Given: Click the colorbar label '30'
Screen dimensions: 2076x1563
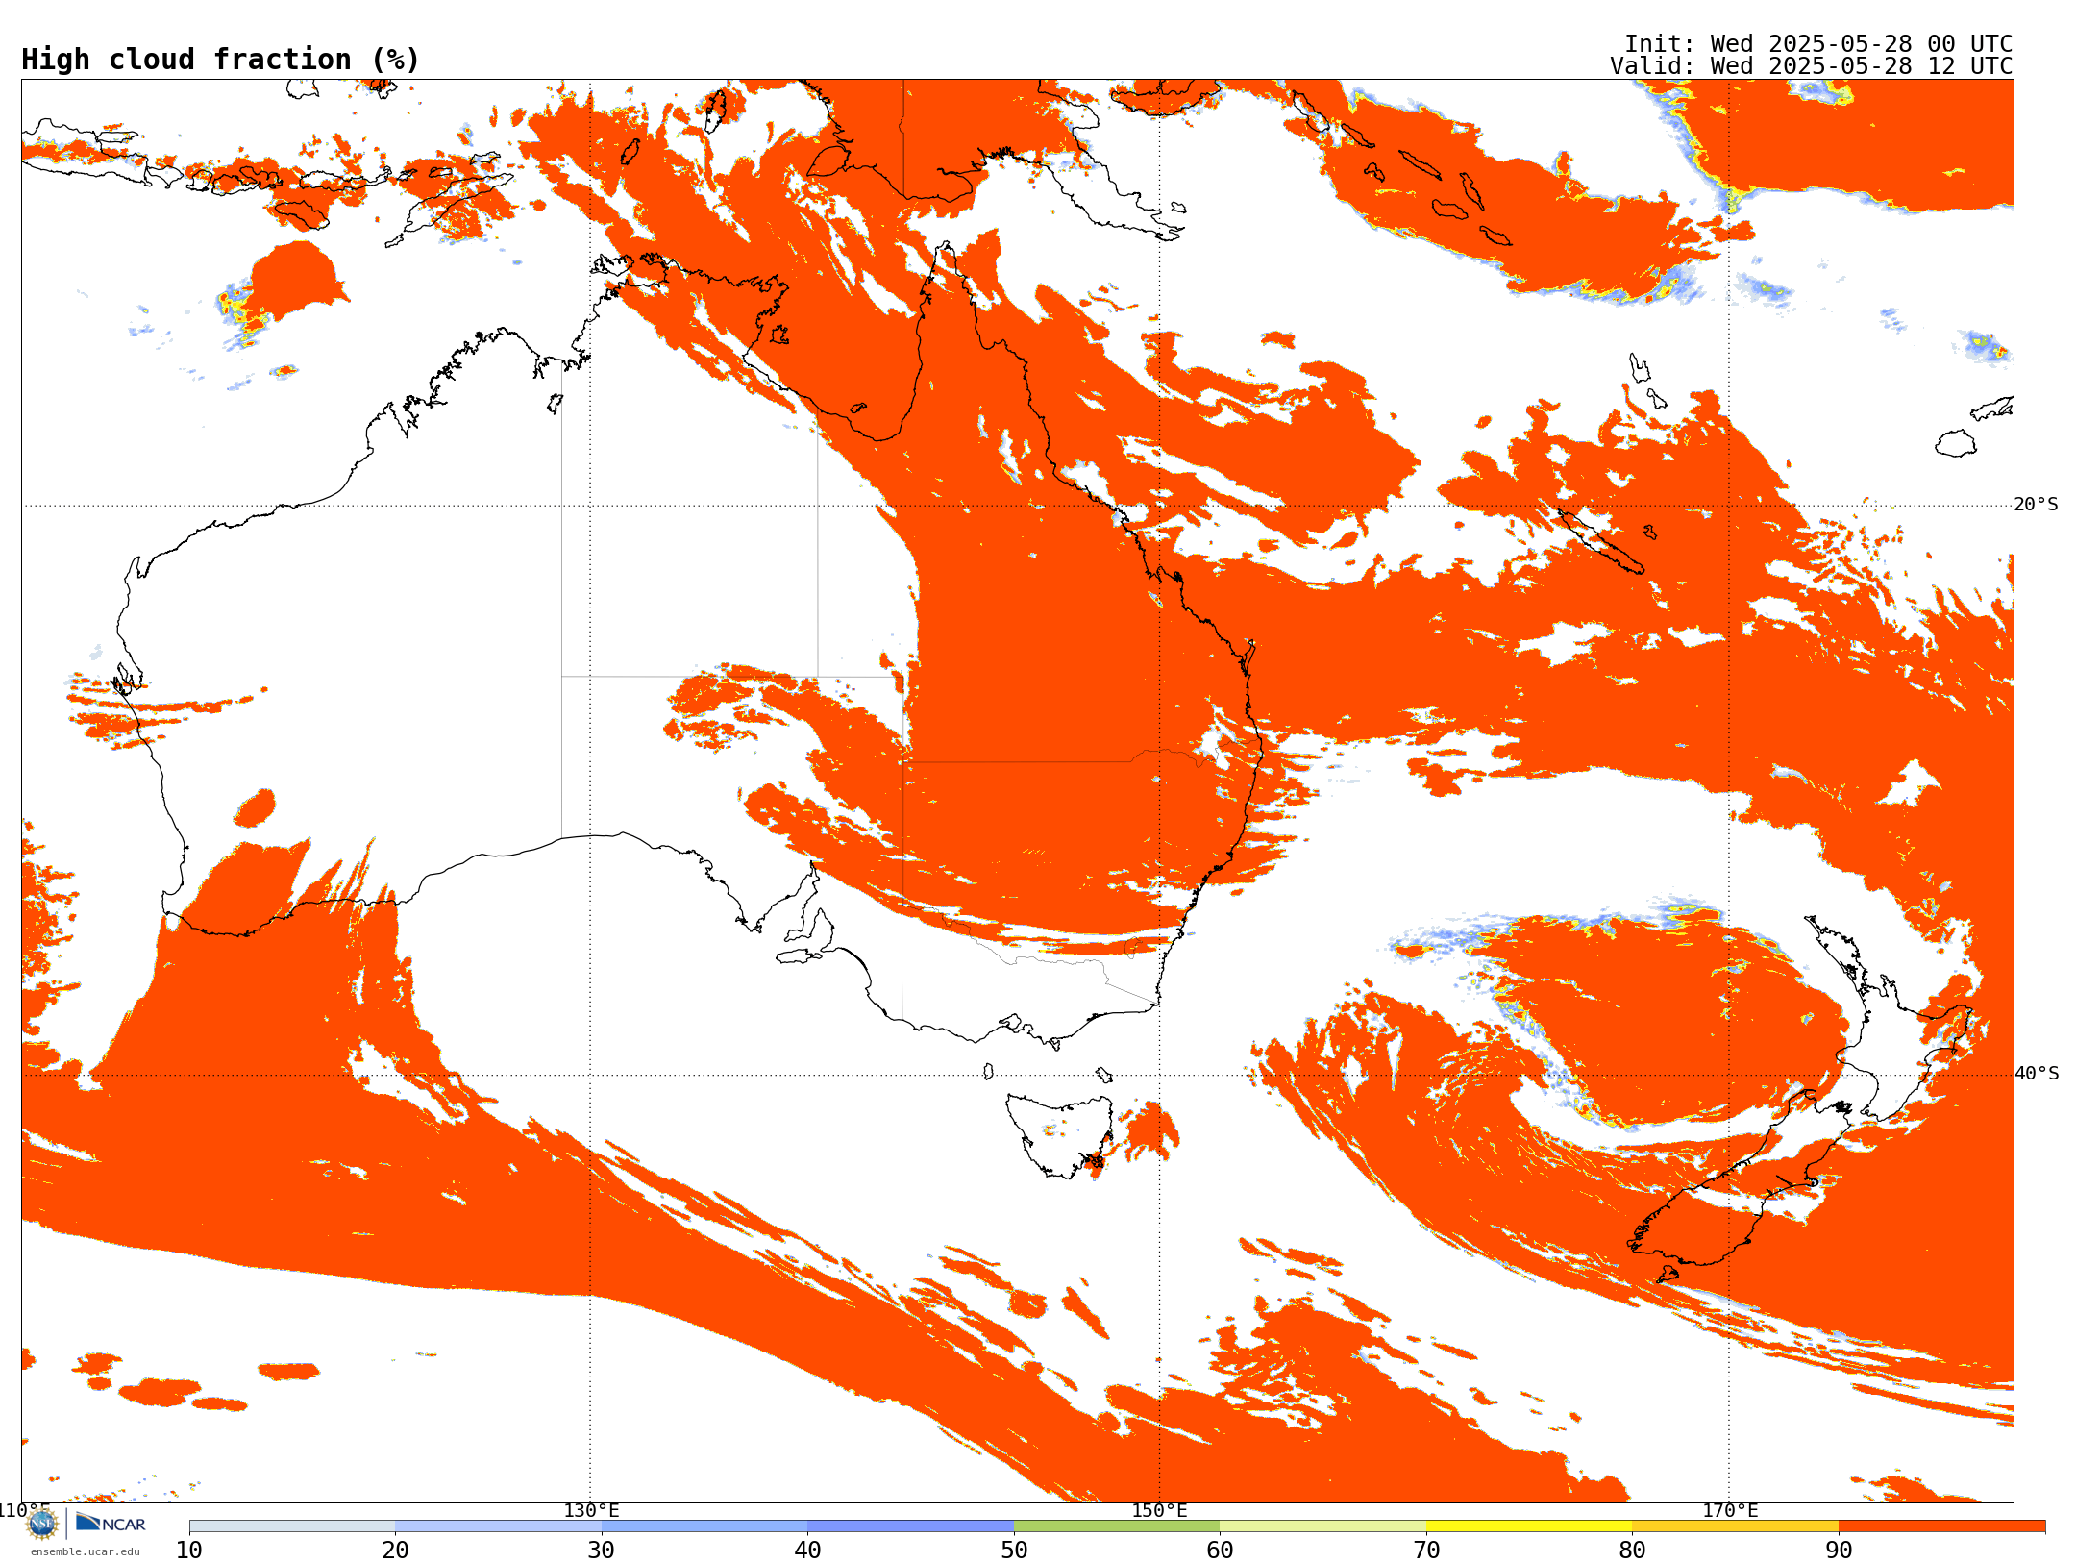Looking at the screenshot, I should (602, 1550).
